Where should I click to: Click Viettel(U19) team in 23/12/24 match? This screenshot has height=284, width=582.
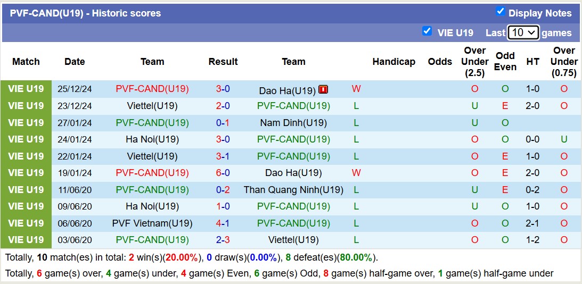pos(152,106)
